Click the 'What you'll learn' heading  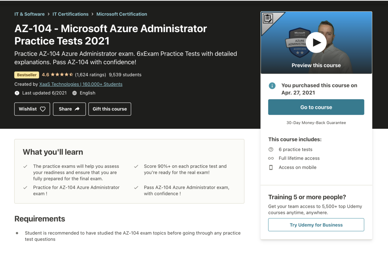pyautogui.click(x=53, y=152)
